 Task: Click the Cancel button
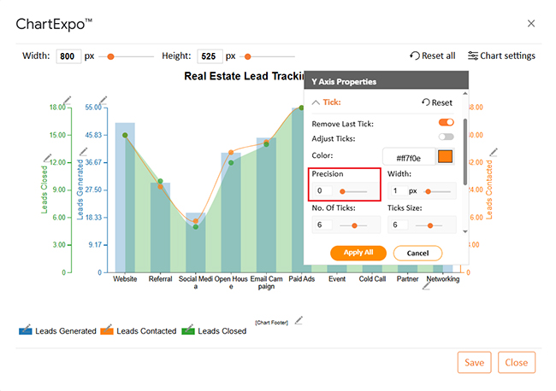point(417,253)
